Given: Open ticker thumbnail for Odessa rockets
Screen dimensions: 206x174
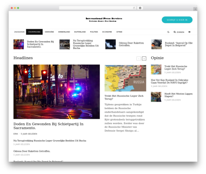Looking at the screenshot, I should pyautogui.click(x=110, y=44).
